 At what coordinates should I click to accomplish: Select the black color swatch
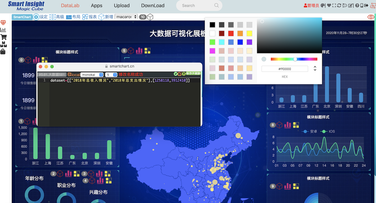point(213,25)
